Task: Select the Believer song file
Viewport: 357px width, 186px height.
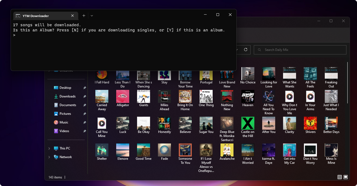Action: point(185,125)
